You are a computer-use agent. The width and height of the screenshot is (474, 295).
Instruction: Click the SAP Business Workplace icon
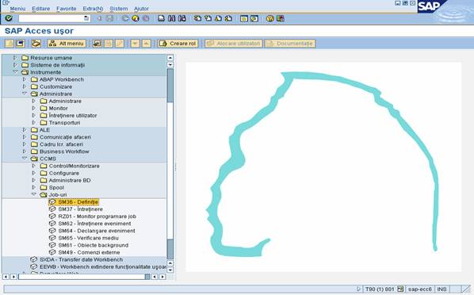[36, 44]
